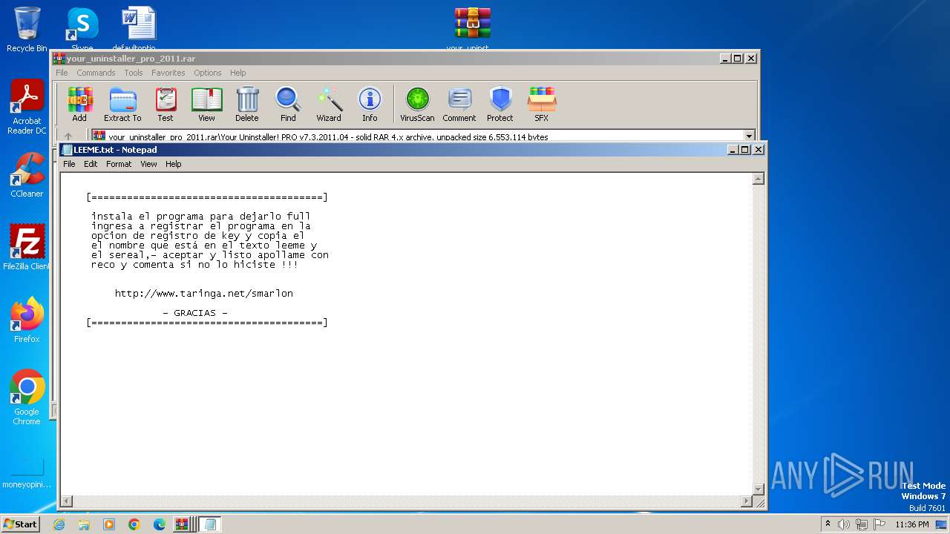Launch the Wizard in WinRAR toolbar
Screen dimensions: 950x534
[x=329, y=105]
